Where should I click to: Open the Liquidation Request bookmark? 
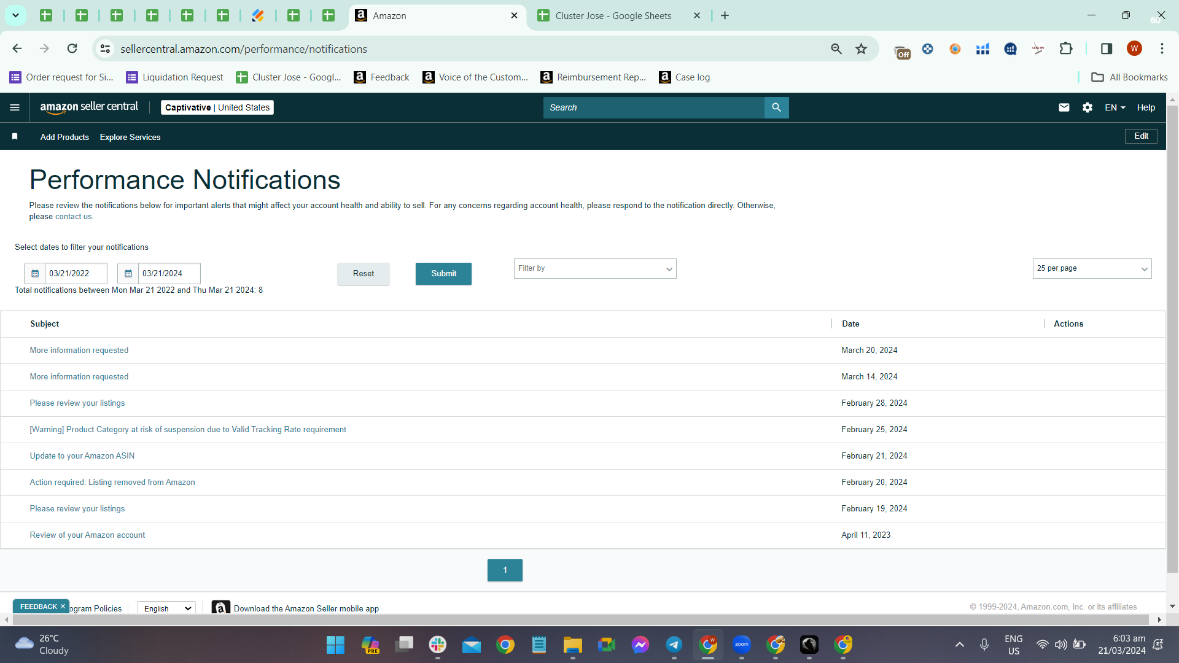(x=175, y=77)
